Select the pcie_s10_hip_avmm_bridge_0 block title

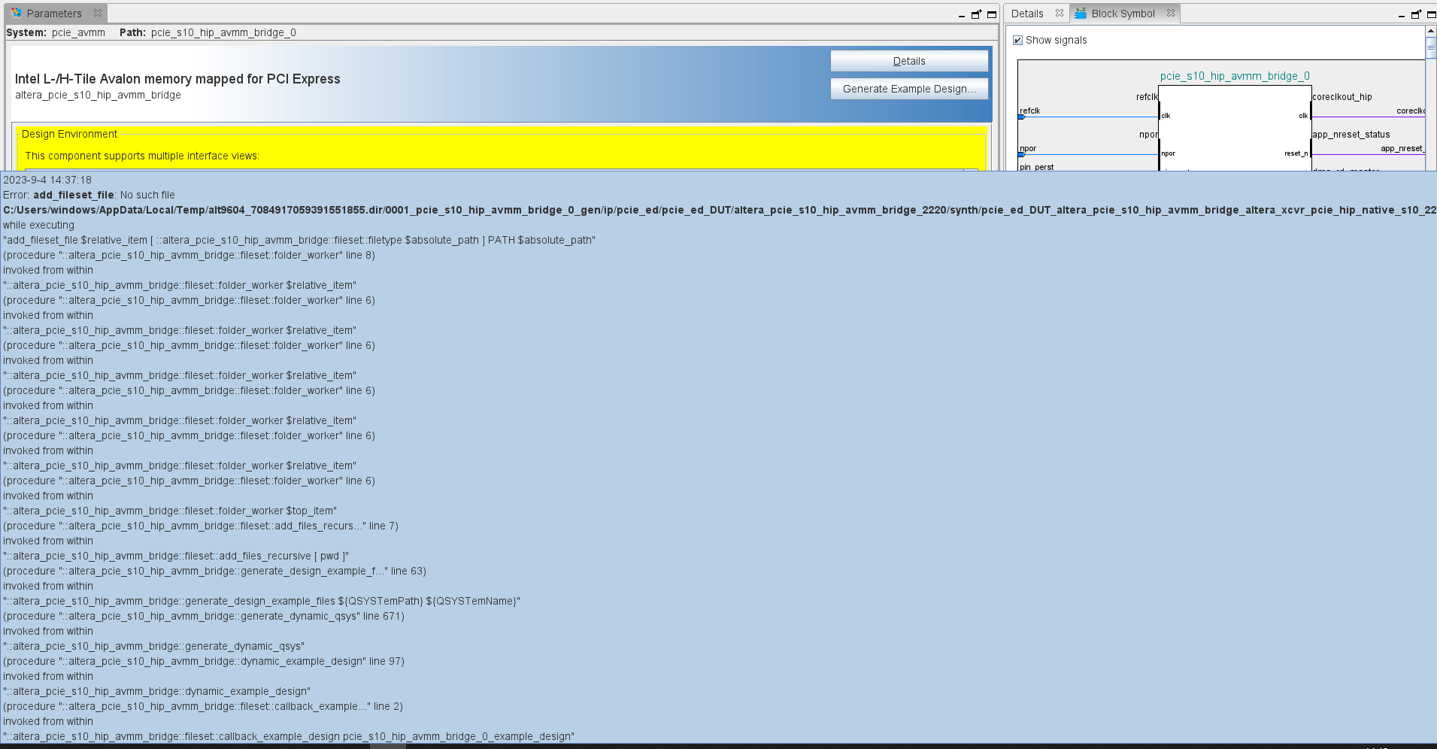click(x=1234, y=76)
